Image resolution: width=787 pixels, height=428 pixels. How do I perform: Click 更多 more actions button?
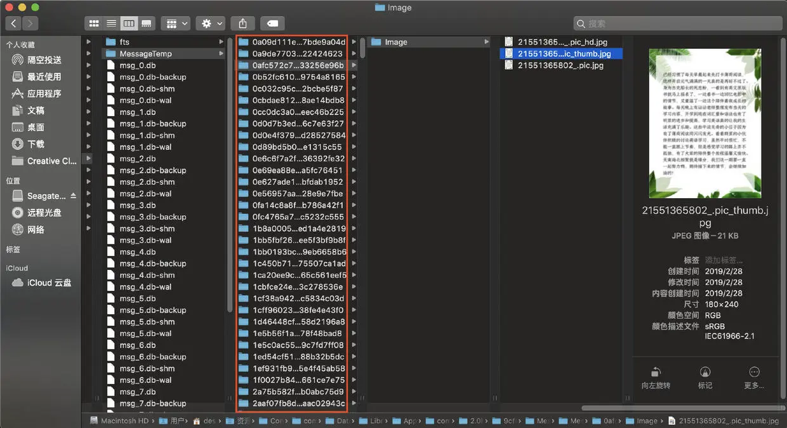pos(754,378)
